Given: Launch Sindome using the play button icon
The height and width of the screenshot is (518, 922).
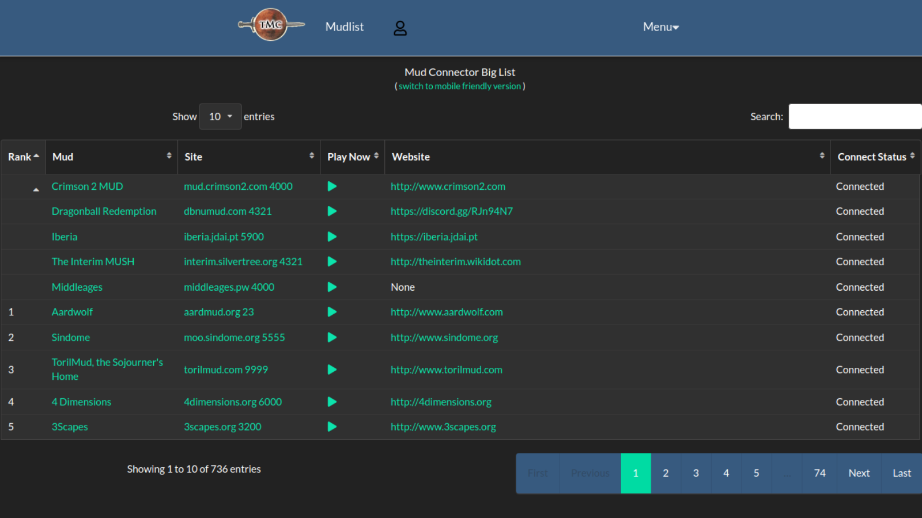Looking at the screenshot, I should coord(332,337).
